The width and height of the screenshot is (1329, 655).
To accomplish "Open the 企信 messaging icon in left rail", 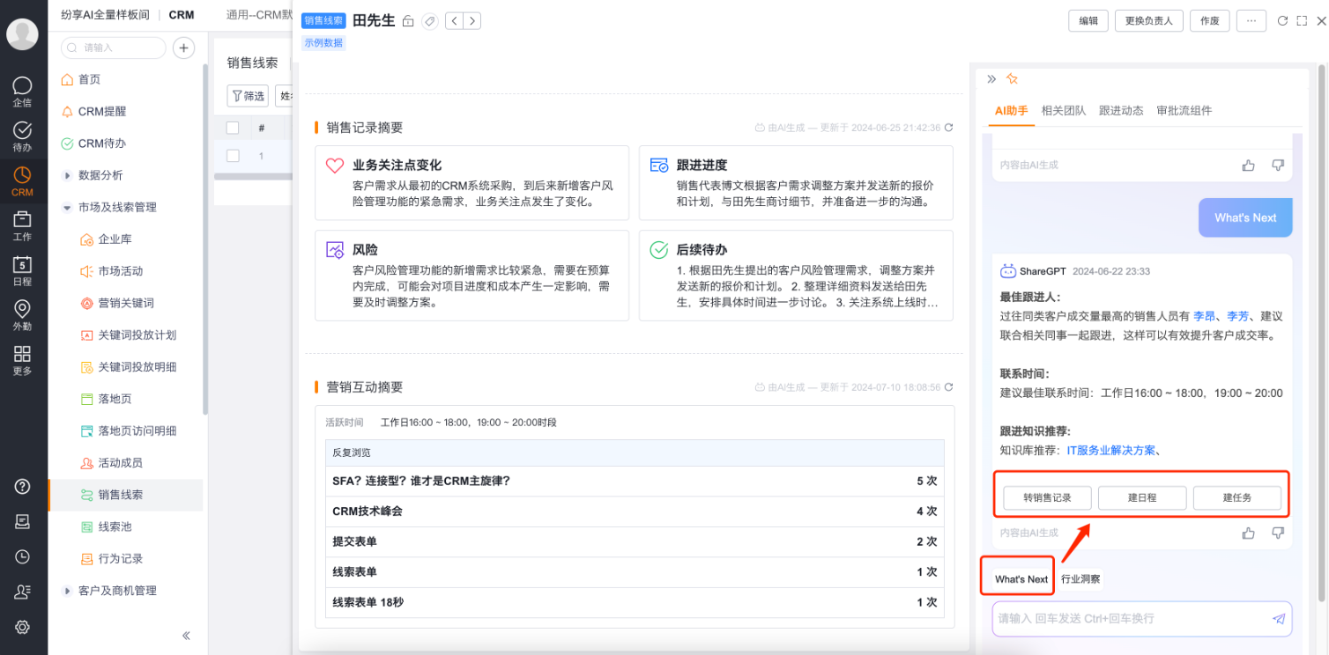I will [22, 91].
